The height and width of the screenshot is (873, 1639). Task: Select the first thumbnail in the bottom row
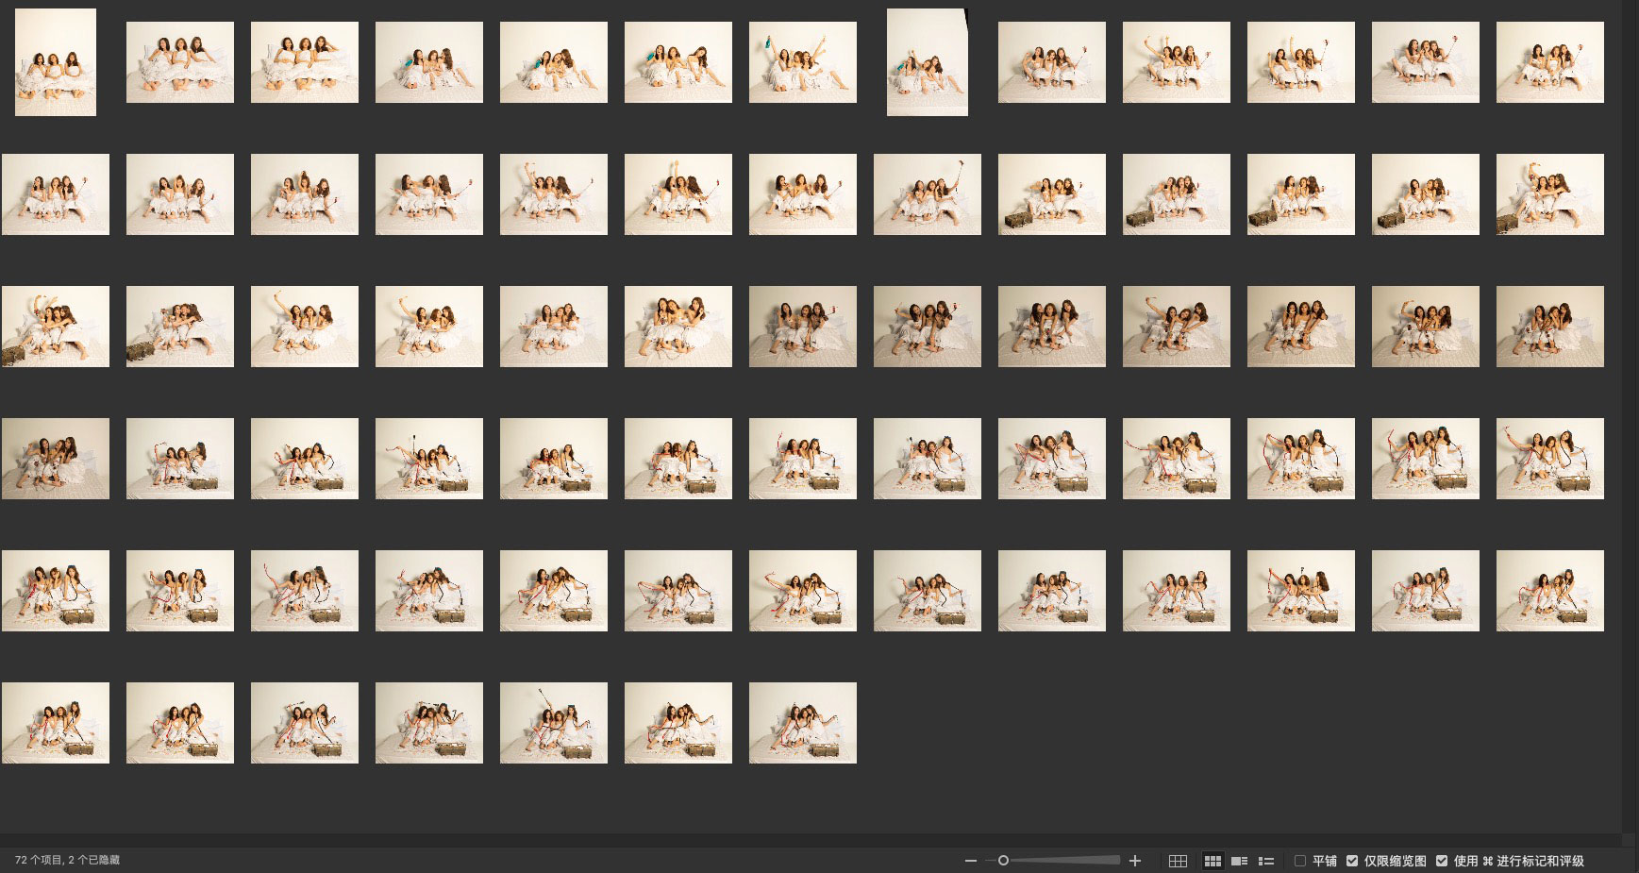coord(56,723)
